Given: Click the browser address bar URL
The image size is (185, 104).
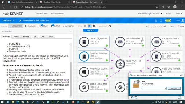Looking at the screenshot, I should 66,7.
